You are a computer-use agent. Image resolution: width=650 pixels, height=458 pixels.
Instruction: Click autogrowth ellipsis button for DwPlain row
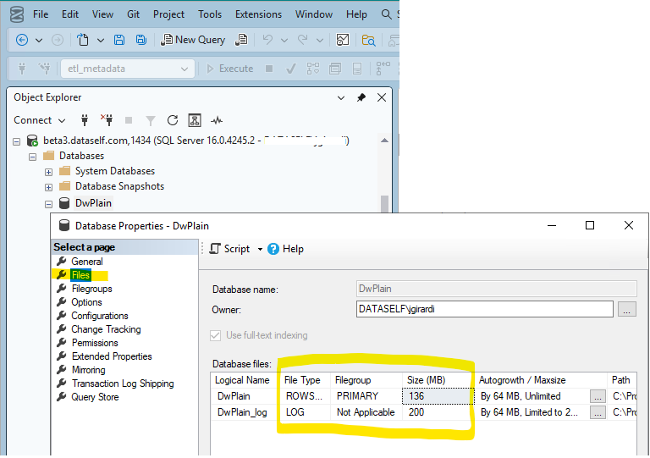pos(598,396)
